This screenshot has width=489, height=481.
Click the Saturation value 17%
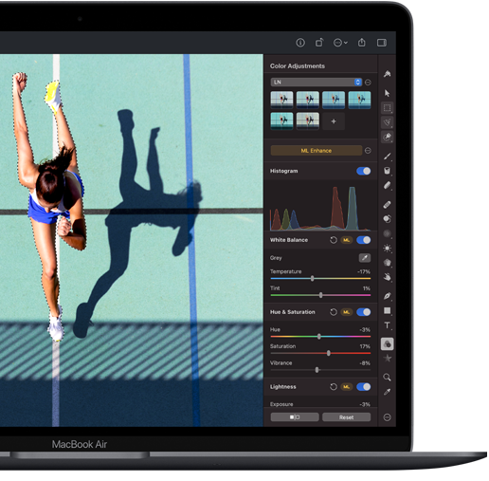(x=365, y=346)
